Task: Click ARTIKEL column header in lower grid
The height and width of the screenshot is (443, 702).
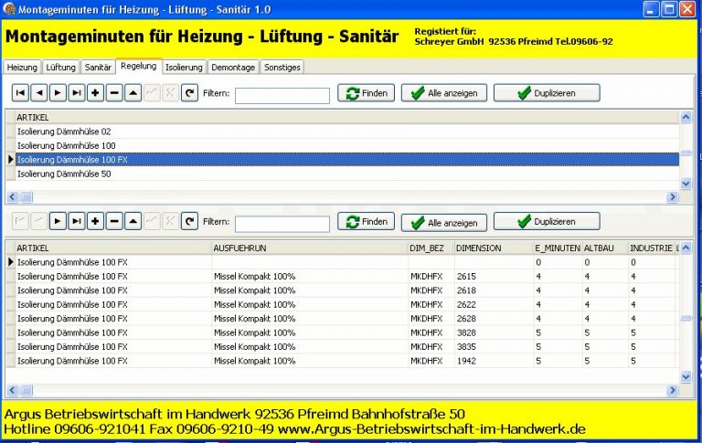Action: (112, 248)
